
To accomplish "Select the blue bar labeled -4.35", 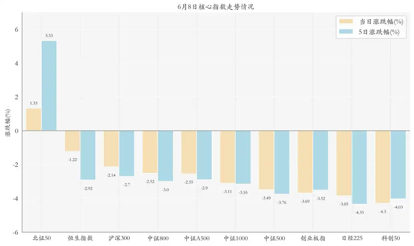I will [x=359, y=167].
